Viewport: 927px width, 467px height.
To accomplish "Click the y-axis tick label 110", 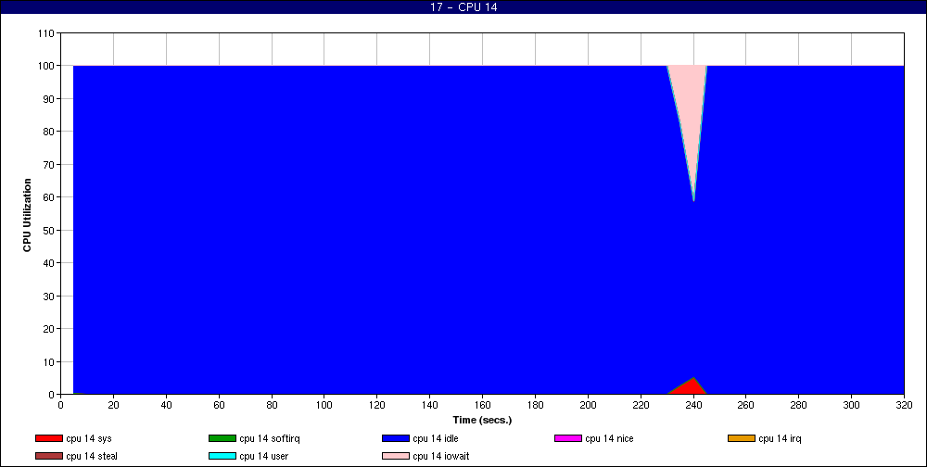I will pos(46,33).
